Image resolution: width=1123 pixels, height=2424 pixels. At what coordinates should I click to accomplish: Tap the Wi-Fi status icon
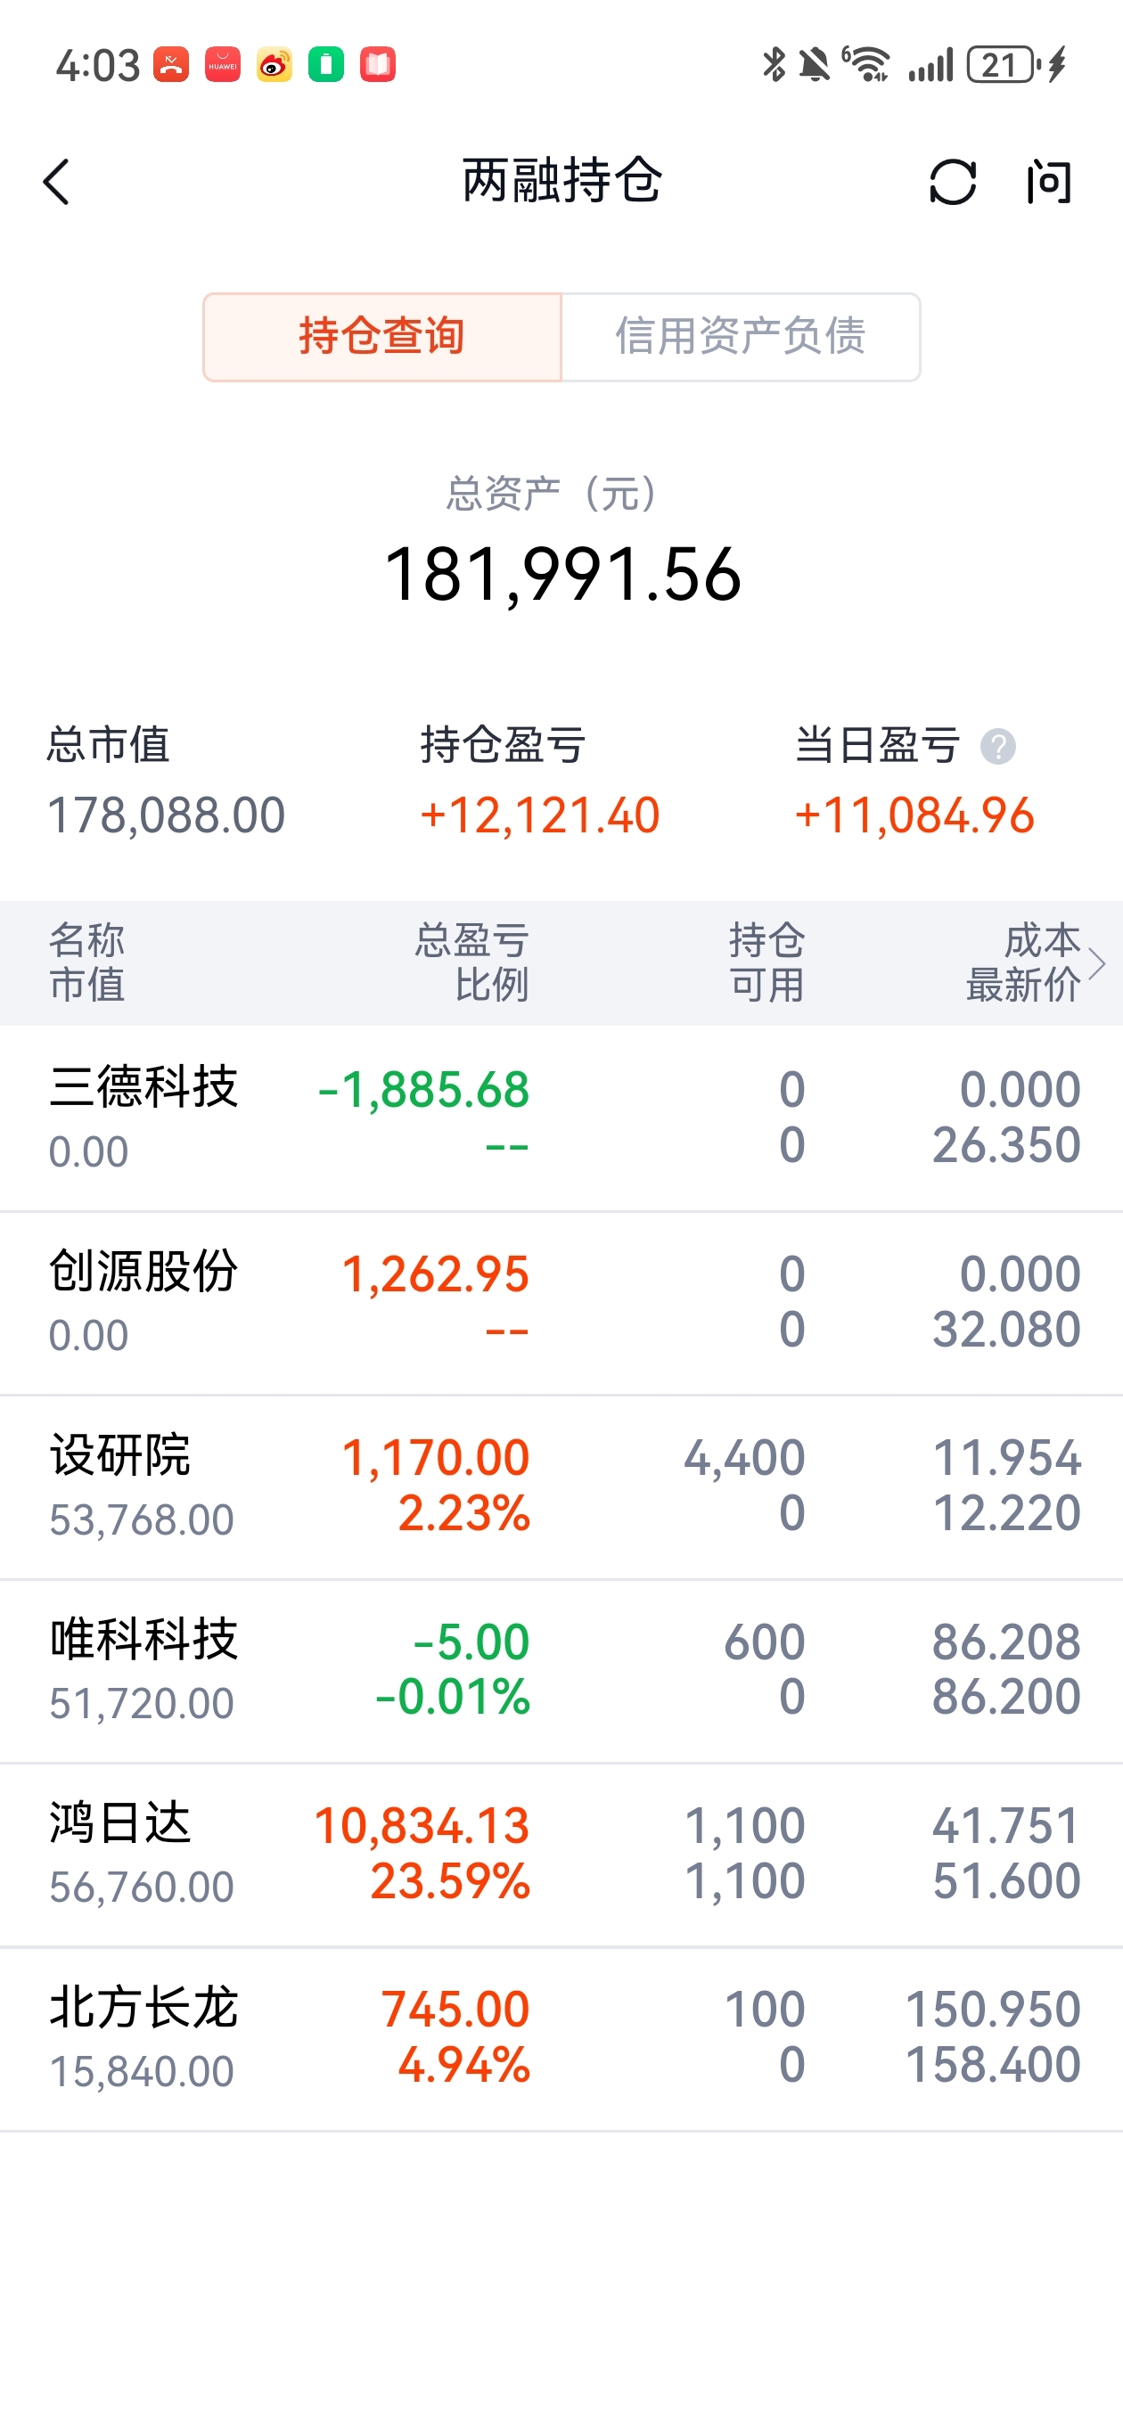click(x=866, y=65)
